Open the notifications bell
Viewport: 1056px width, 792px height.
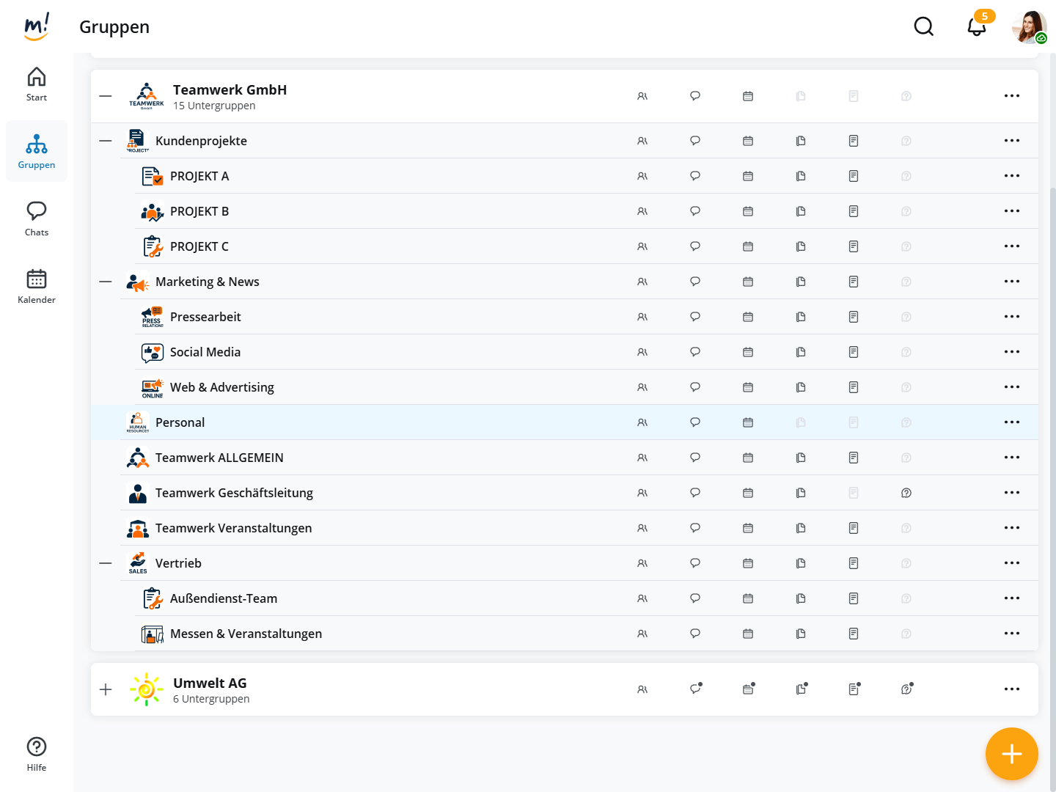tap(976, 27)
